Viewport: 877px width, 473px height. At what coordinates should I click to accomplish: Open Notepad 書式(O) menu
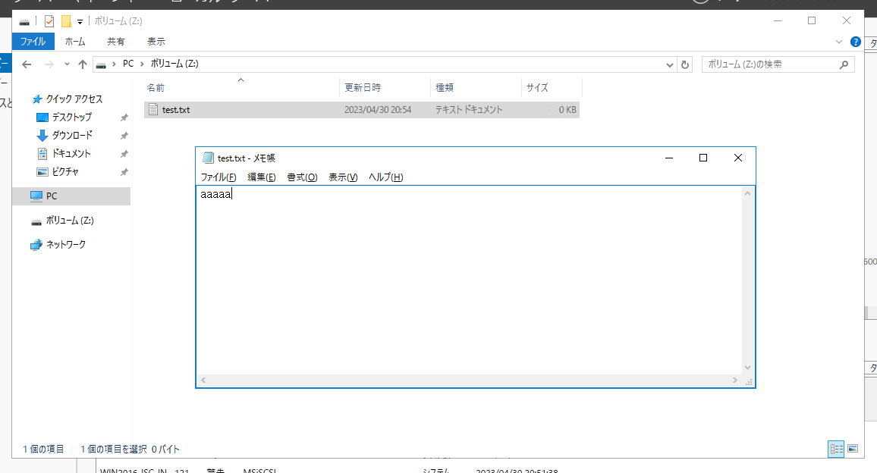click(x=302, y=177)
